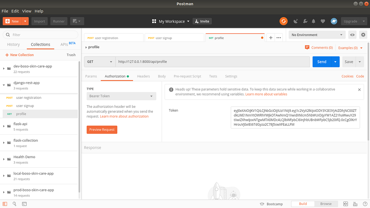This screenshot has height=208, width=370.
Task: Open the No Environment dropdown
Action: tap(316, 34)
